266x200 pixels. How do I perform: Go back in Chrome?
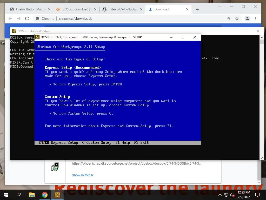click(x=10, y=18)
